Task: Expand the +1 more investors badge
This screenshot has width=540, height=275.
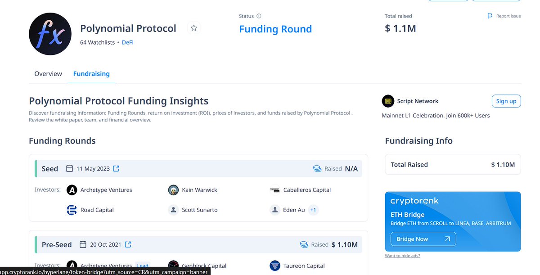Action: pyautogui.click(x=313, y=210)
